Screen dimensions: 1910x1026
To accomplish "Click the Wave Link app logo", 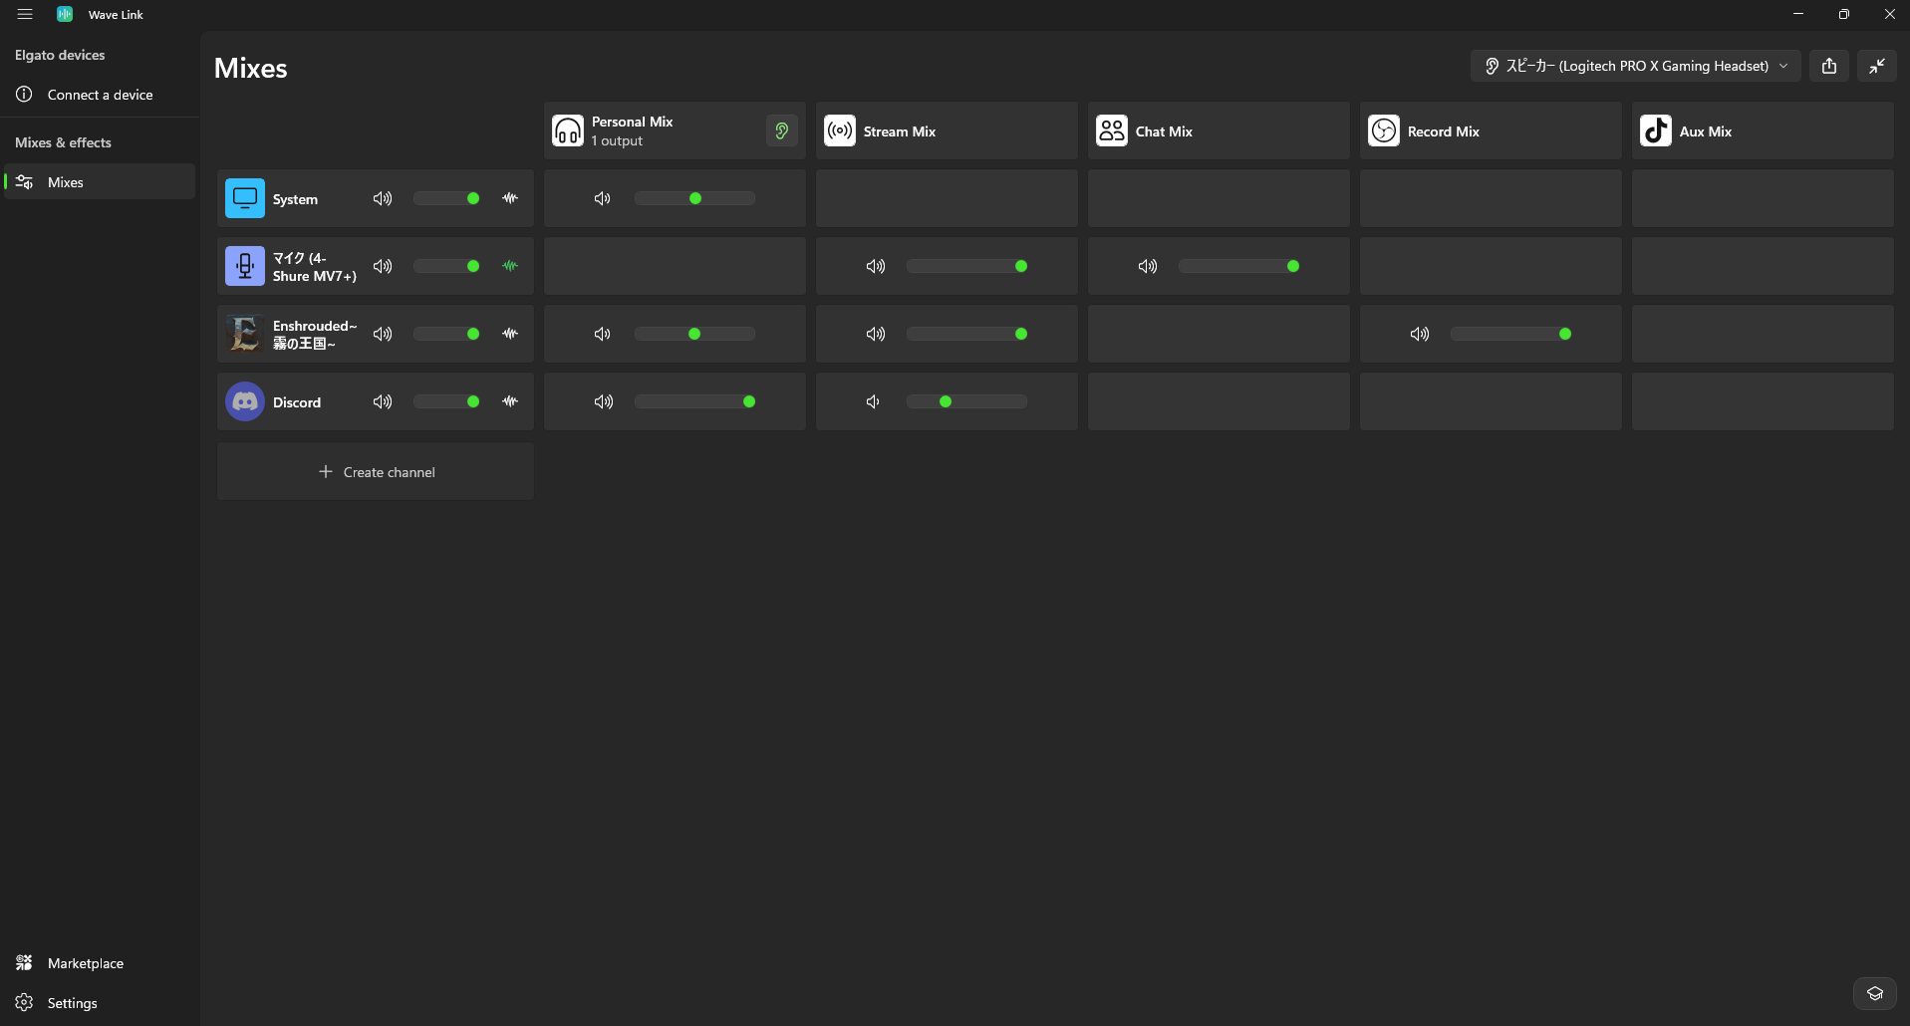I will pyautogui.click(x=65, y=14).
